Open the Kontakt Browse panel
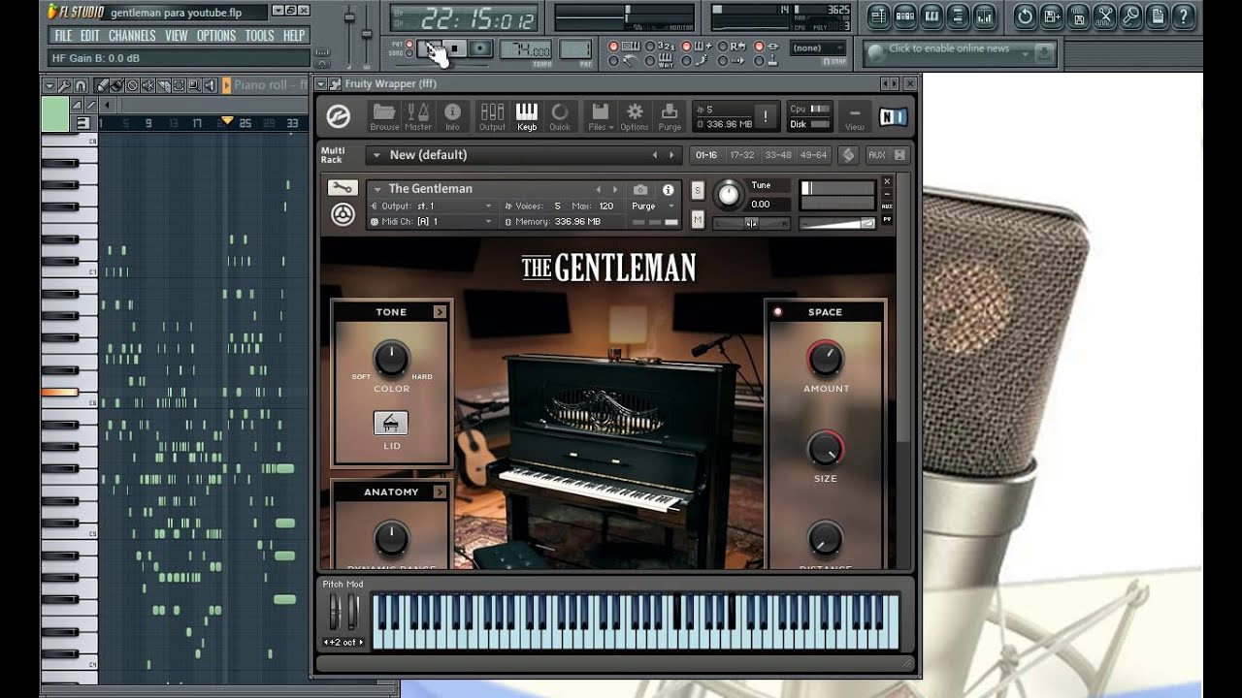1242x698 pixels. pos(384,116)
